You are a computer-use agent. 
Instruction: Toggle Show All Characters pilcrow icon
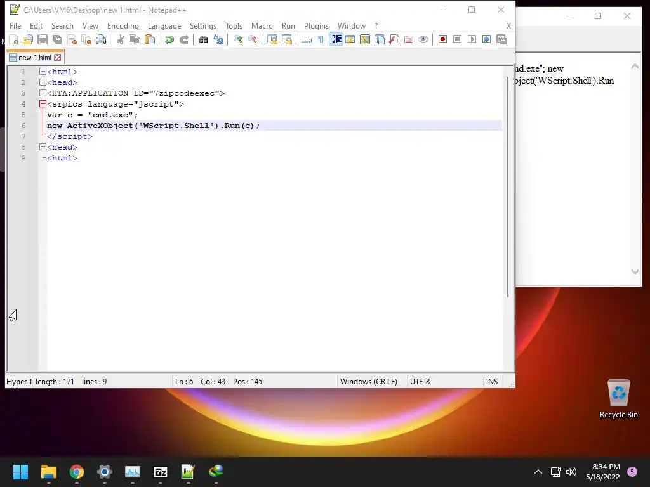pos(321,39)
